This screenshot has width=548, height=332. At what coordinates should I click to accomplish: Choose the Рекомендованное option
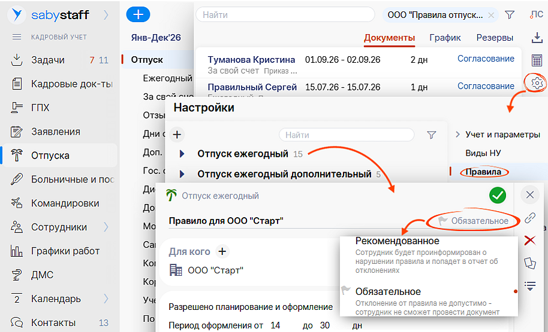point(398,241)
